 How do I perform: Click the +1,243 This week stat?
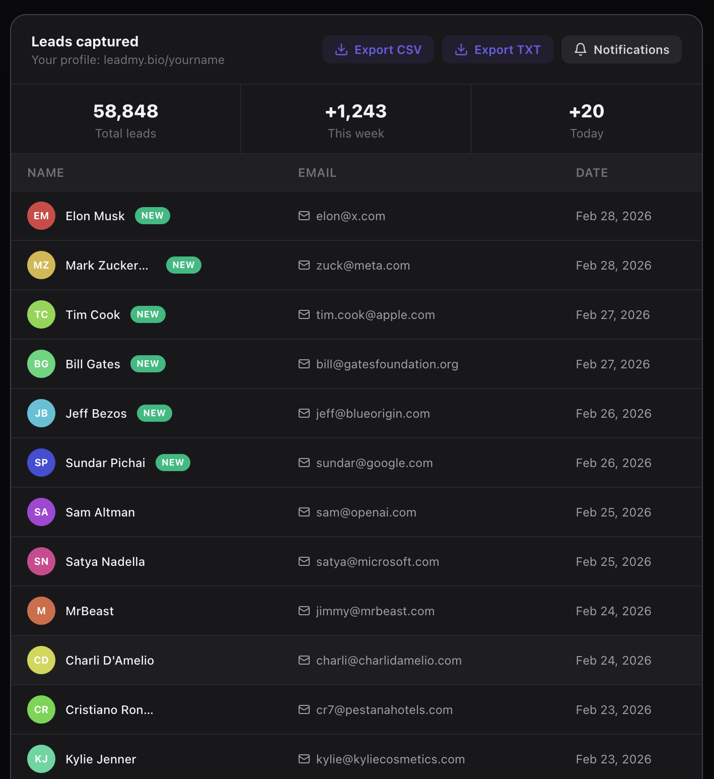coord(356,119)
